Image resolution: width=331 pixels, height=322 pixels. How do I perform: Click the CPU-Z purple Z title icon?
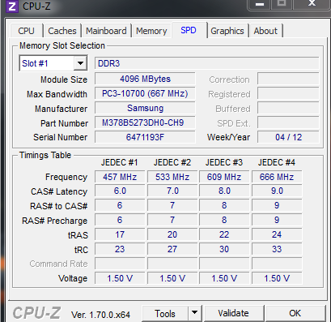[x=12, y=6]
